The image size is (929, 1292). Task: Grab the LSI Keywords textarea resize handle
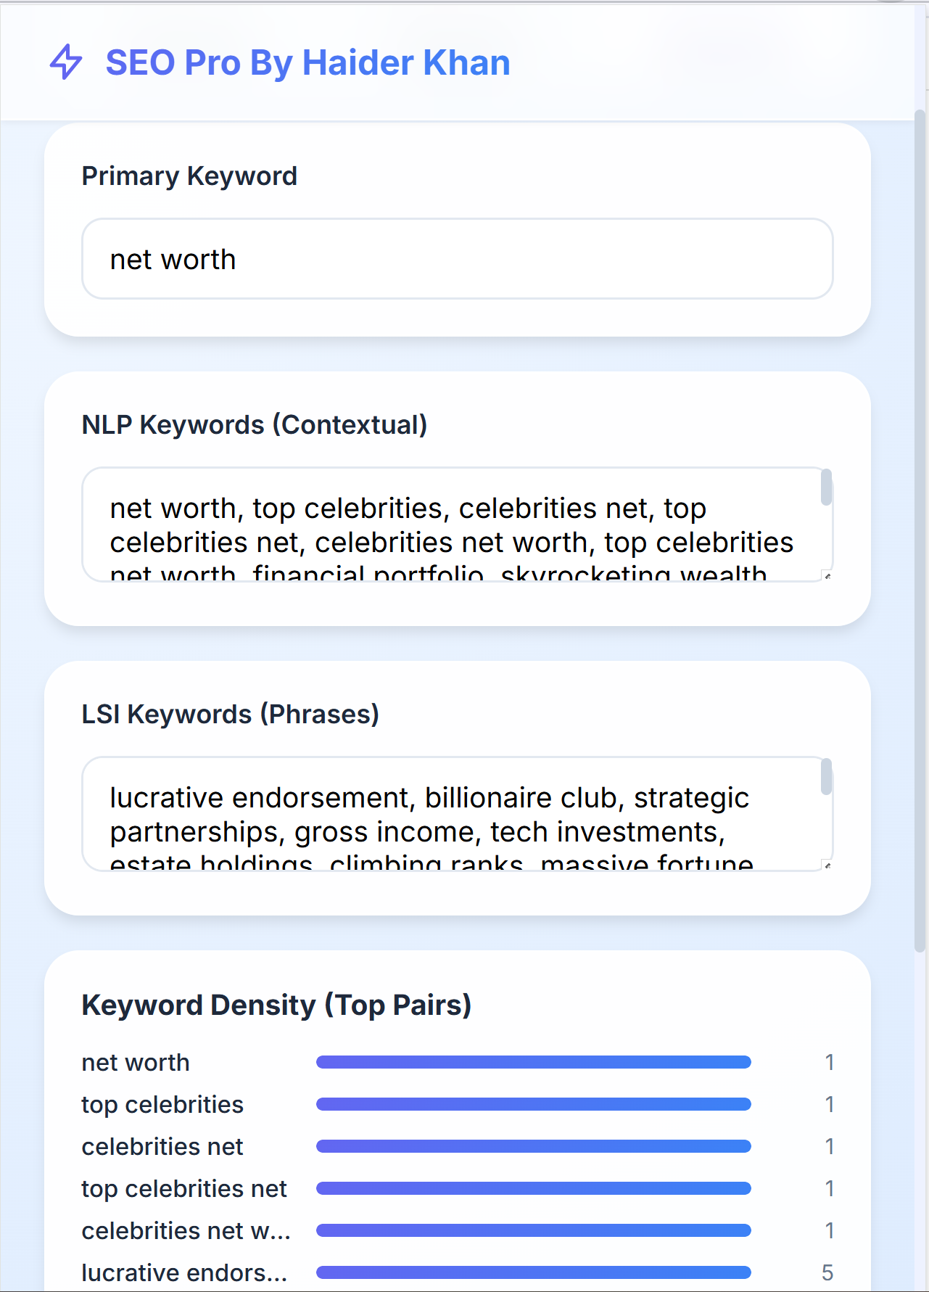point(827,866)
